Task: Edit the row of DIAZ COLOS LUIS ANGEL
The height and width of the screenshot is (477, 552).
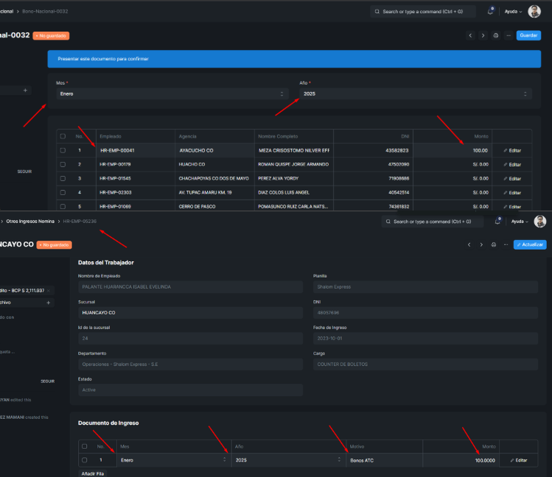Action: 512,193
